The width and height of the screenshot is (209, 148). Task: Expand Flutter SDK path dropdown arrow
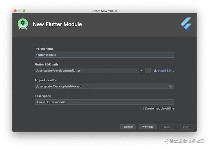click(142, 71)
